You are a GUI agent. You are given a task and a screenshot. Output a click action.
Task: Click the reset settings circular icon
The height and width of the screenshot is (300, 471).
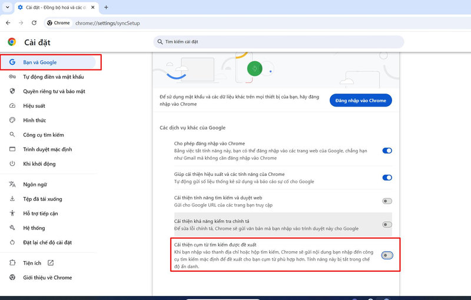coord(12,242)
